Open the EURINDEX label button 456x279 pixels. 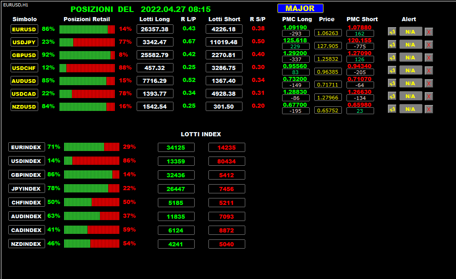pyautogui.click(x=27, y=147)
